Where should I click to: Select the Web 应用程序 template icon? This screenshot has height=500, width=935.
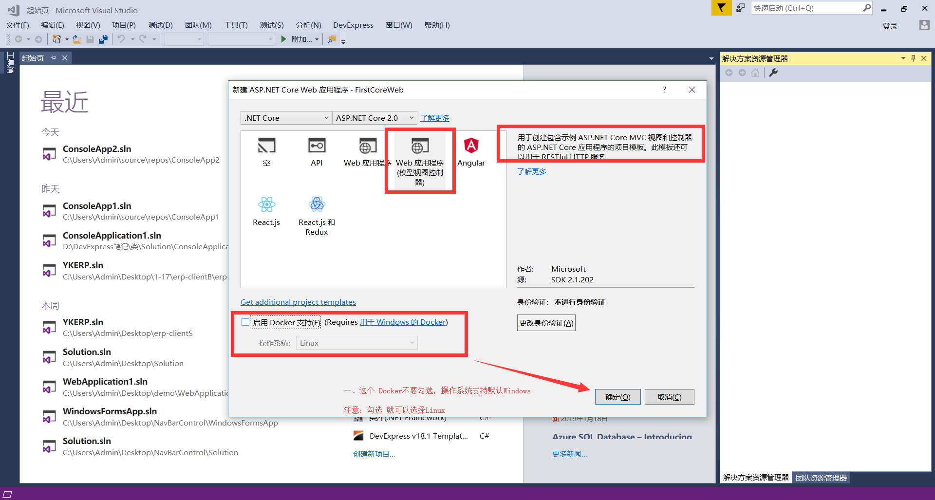pos(368,146)
